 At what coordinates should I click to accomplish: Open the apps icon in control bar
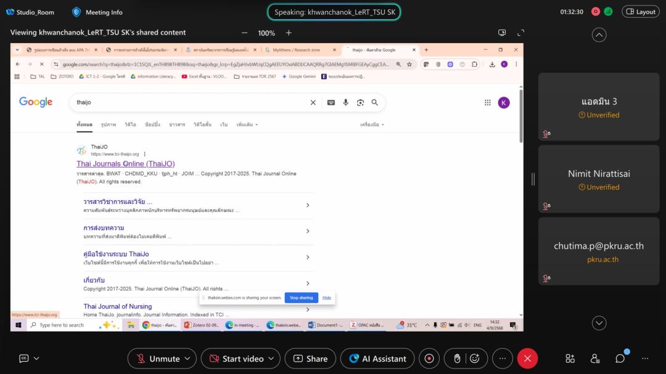coord(570,359)
